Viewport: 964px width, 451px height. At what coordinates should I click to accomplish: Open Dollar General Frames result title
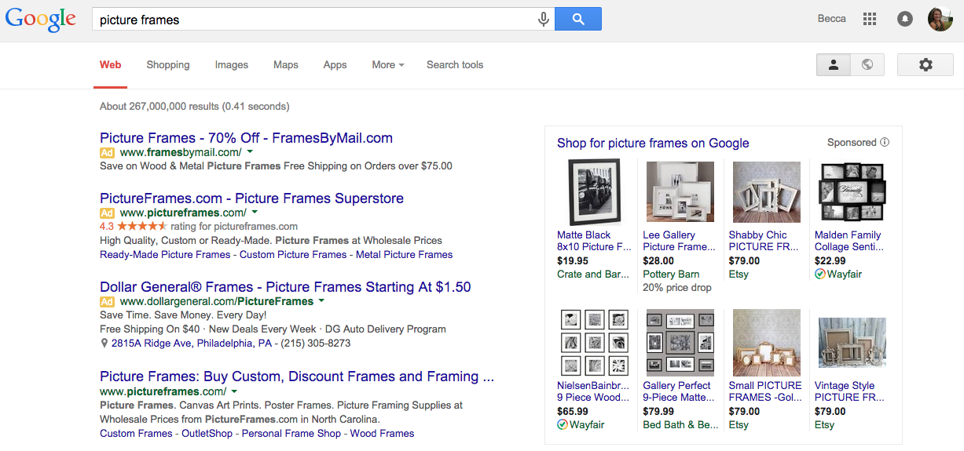coord(285,287)
